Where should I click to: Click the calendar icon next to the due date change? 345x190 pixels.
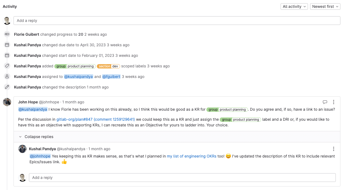tap(7, 45)
